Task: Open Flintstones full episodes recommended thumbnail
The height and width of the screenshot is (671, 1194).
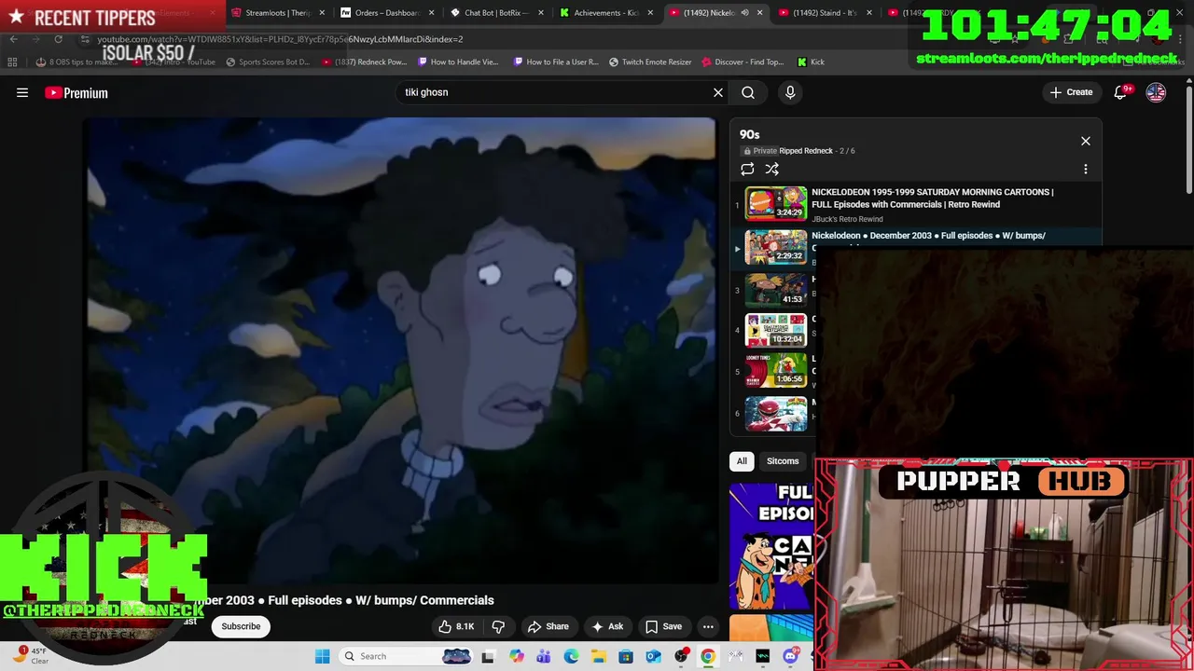Action: pos(771,545)
